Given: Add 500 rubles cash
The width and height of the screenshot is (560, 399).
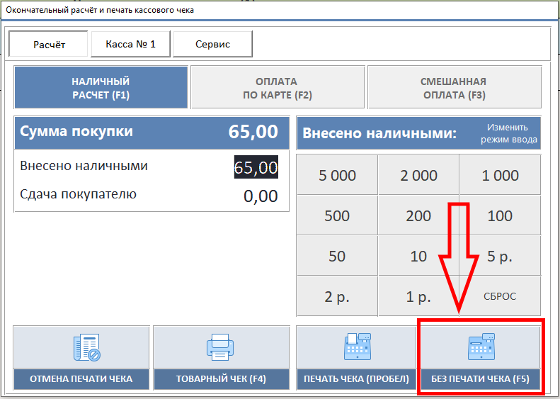Looking at the screenshot, I should pos(336,216).
